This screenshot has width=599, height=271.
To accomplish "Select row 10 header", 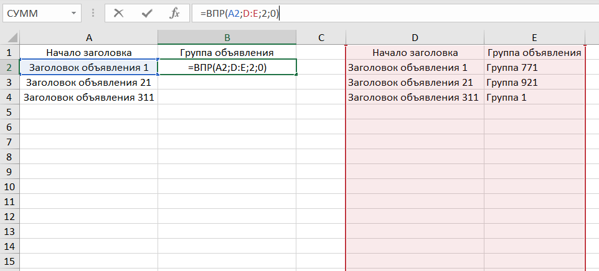I will [10, 186].
